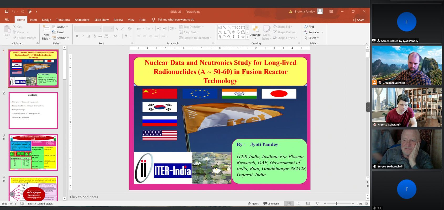The image size is (444, 210).
Task: Select slide 2 Contents thumbnail
Action: click(33, 111)
